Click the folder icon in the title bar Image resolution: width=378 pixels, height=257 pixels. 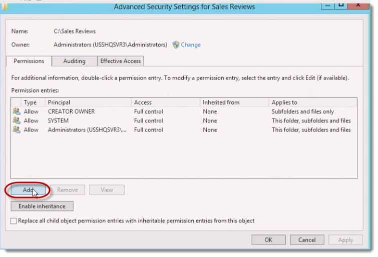pos(5,6)
